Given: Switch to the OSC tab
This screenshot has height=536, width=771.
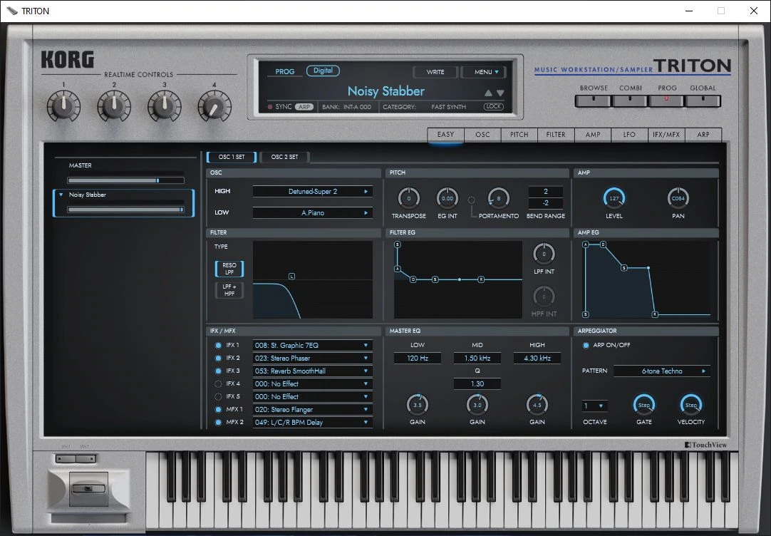Looking at the screenshot, I should 482,135.
